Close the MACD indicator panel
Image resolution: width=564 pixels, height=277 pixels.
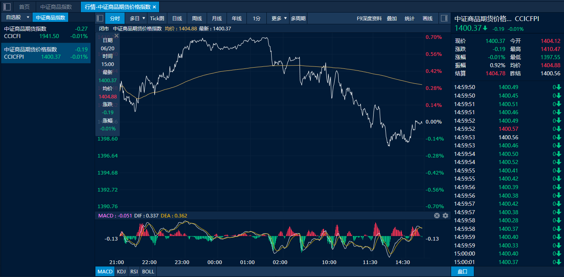437,216
